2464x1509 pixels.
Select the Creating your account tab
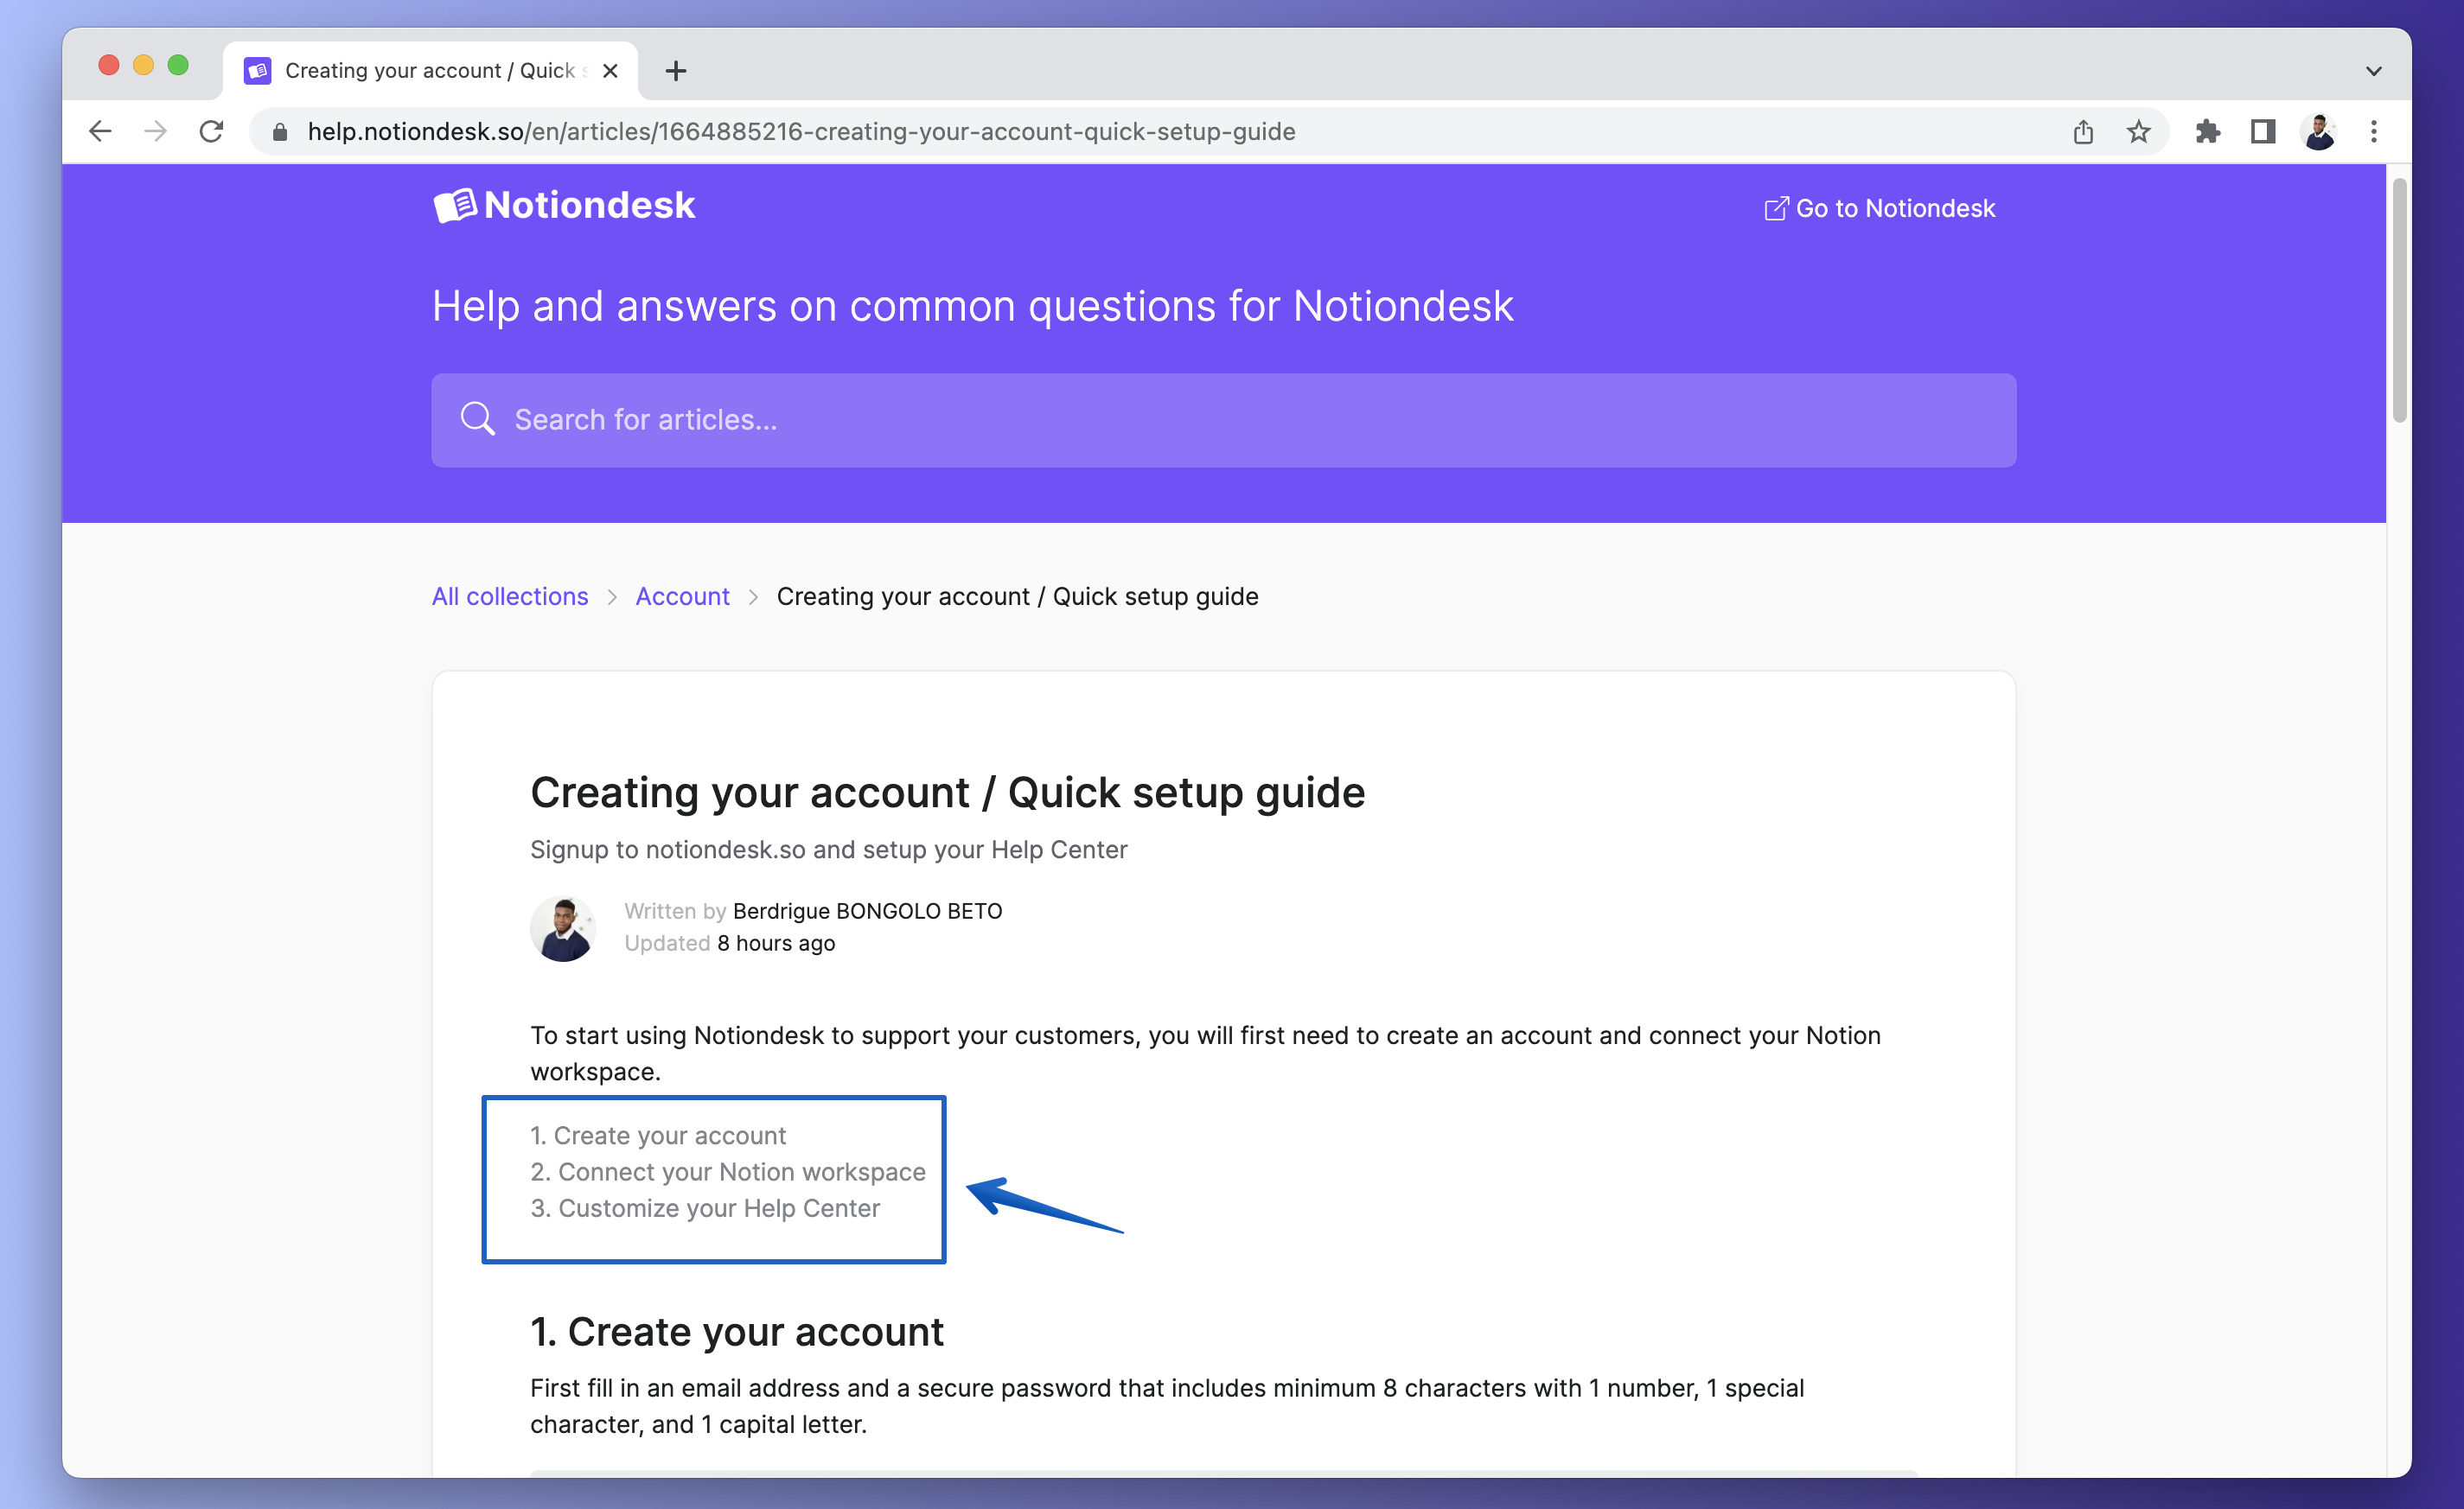point(430,71)
